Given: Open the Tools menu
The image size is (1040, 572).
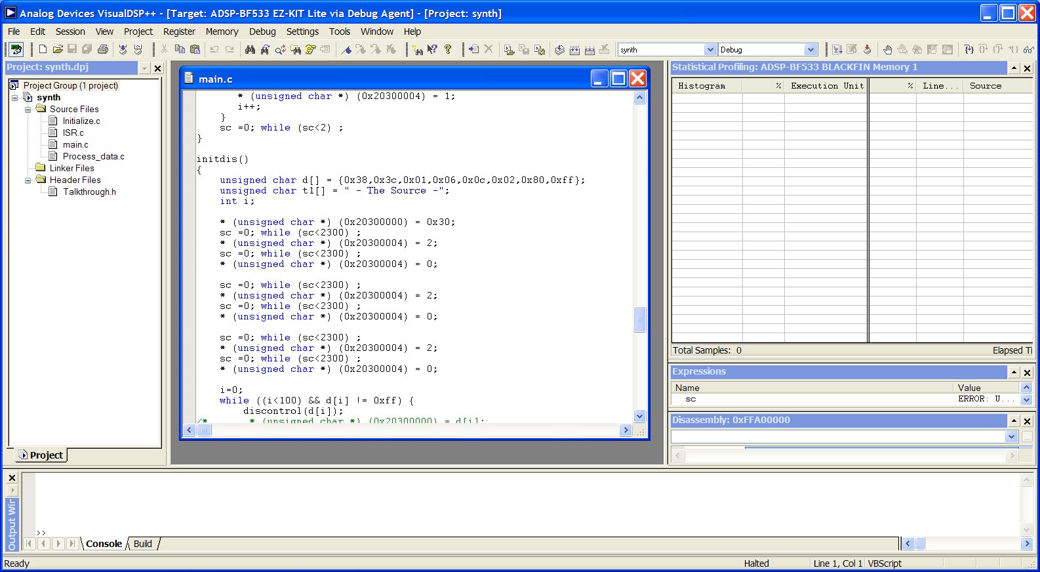Looking at the screenshot, I should (x=340, y=31).
